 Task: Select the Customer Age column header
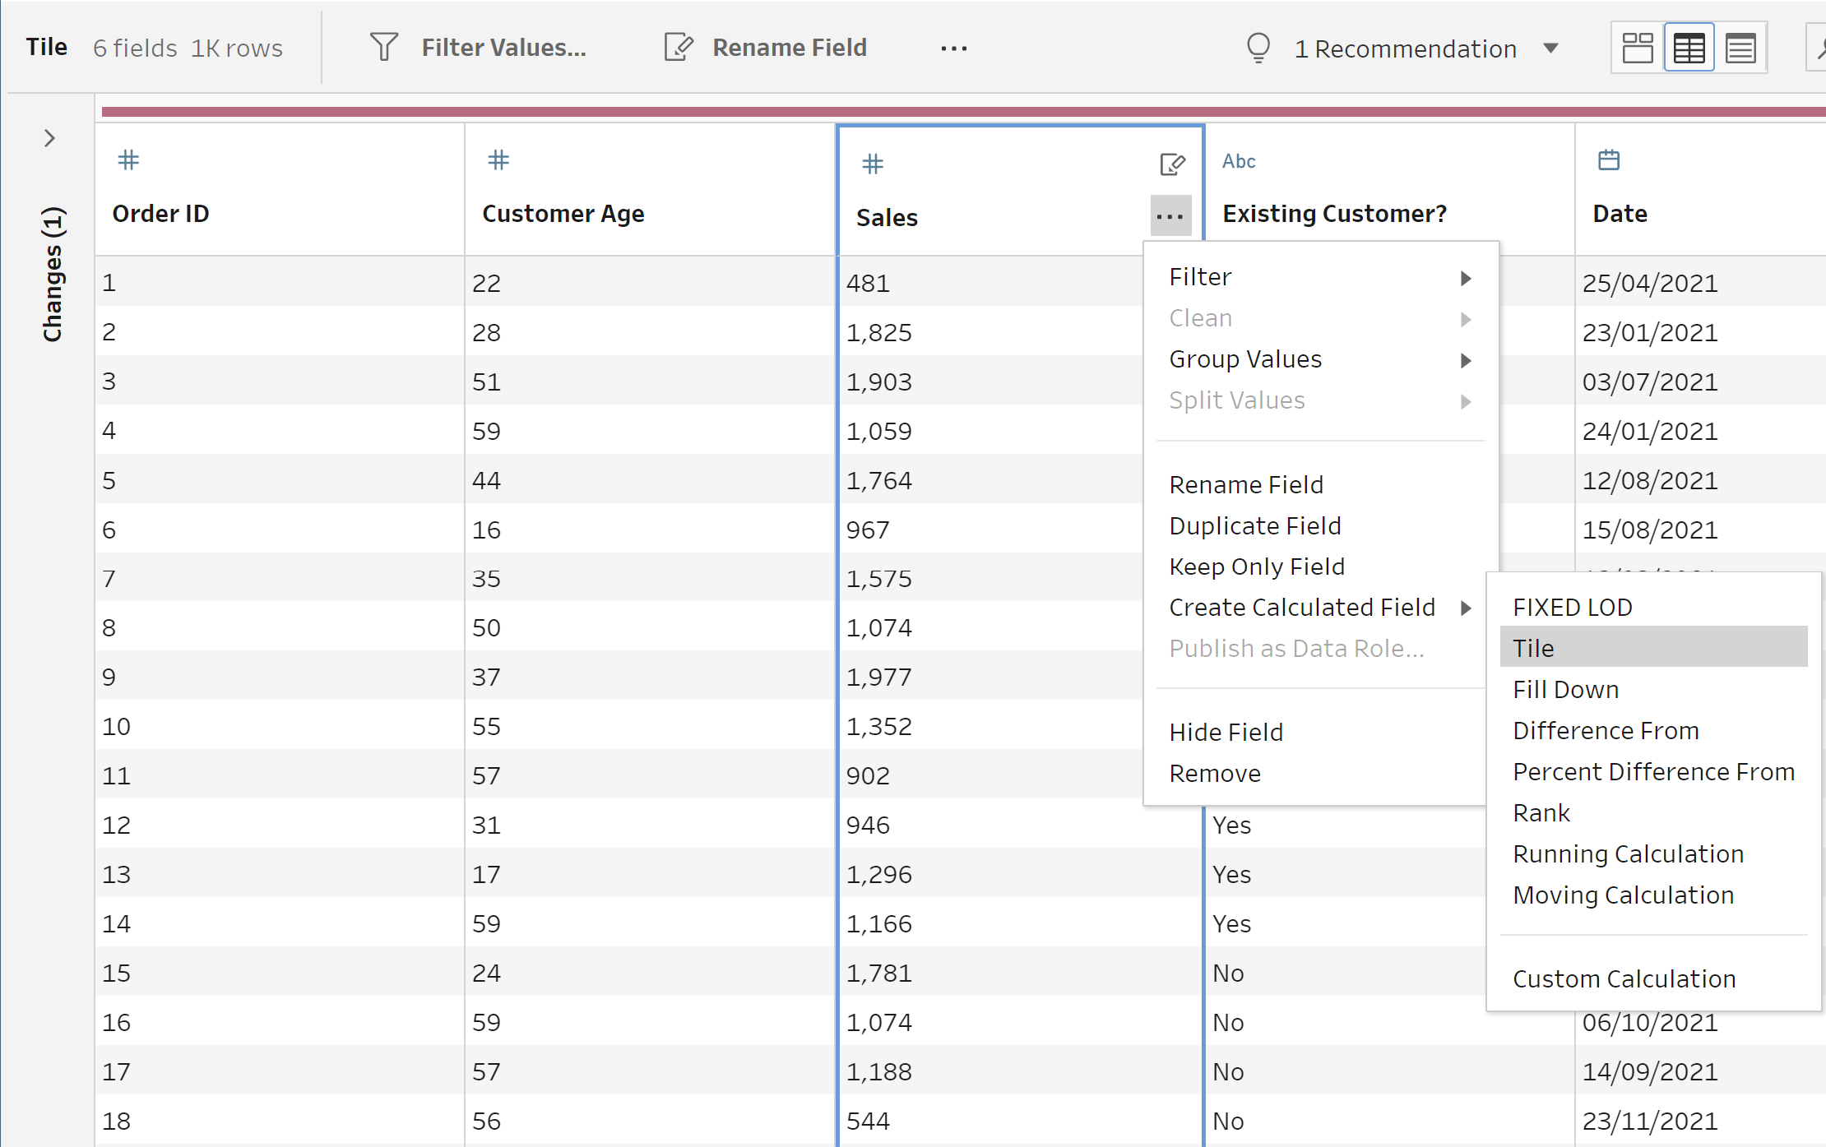coord(563,213)
